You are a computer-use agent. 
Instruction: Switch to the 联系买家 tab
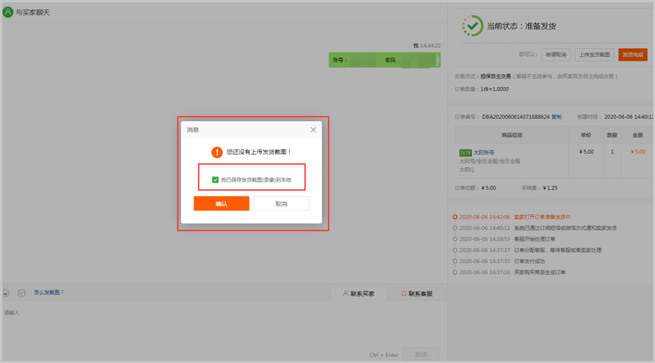click(358, 293)
